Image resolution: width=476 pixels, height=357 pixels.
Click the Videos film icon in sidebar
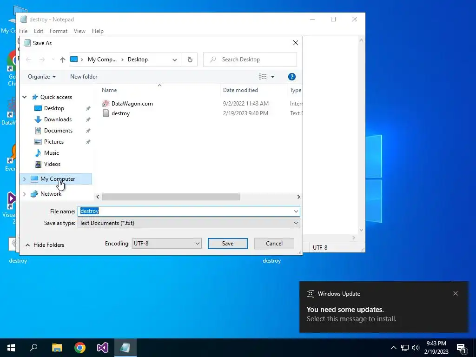pyautogui.click(x=38, y=164)
